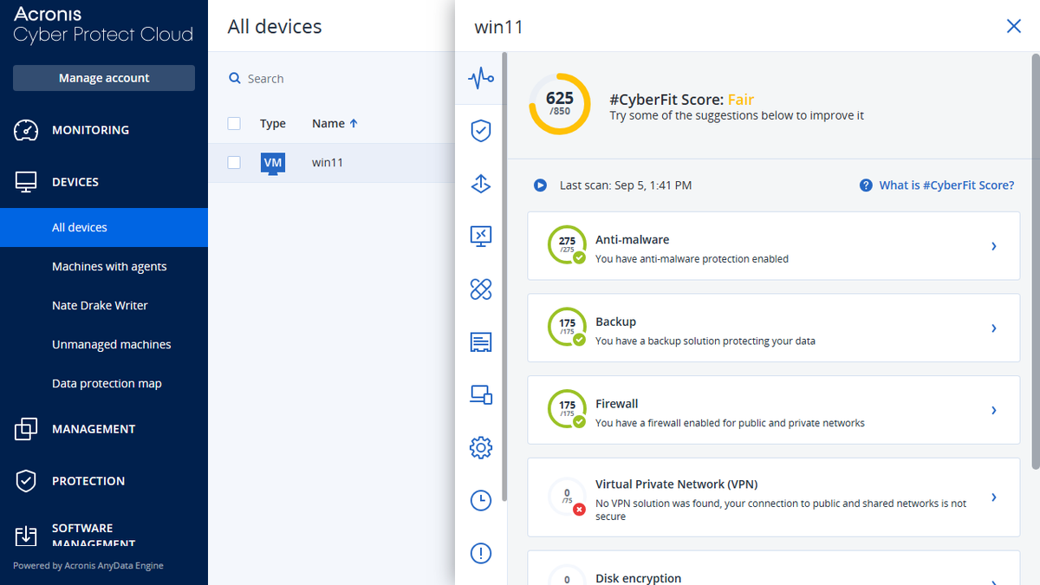This screenshot has width=1040, height=585.
Task: Click the activities clock icon
Action: point(481,500)
